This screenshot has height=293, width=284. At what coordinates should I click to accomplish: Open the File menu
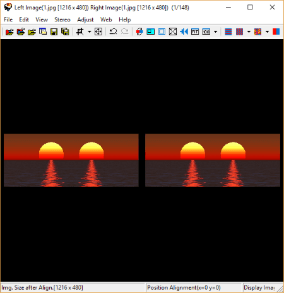8,20
